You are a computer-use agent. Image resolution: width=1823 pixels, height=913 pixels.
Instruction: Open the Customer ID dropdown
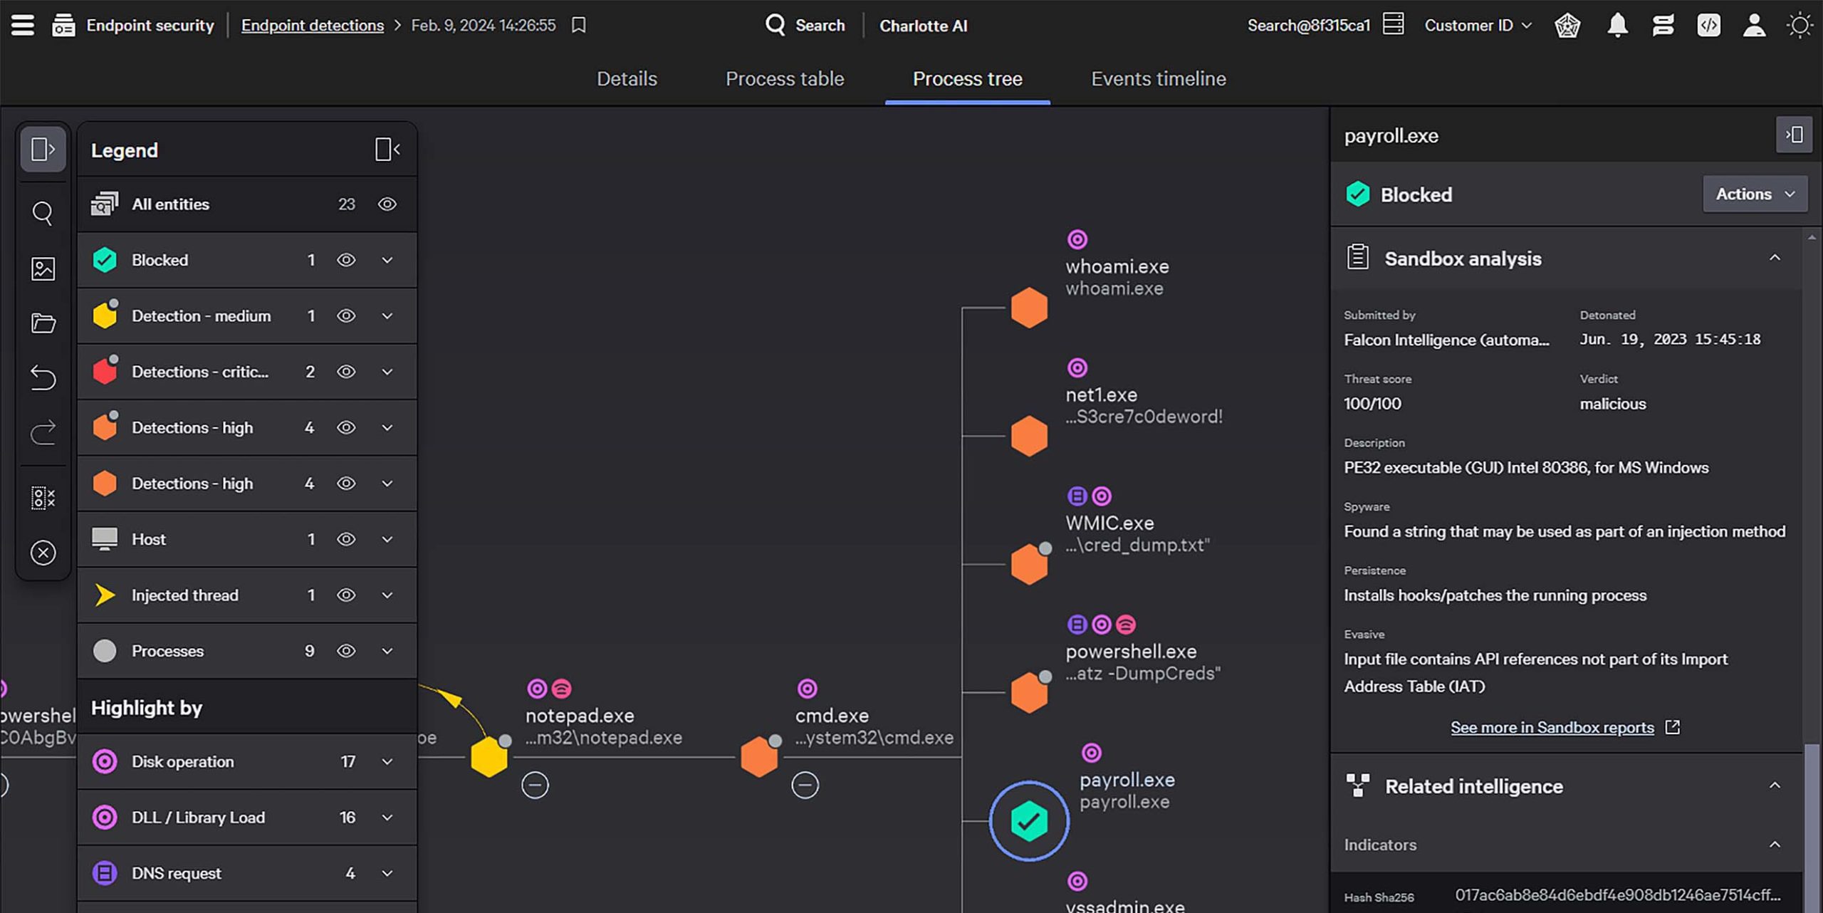[1478, 26]
